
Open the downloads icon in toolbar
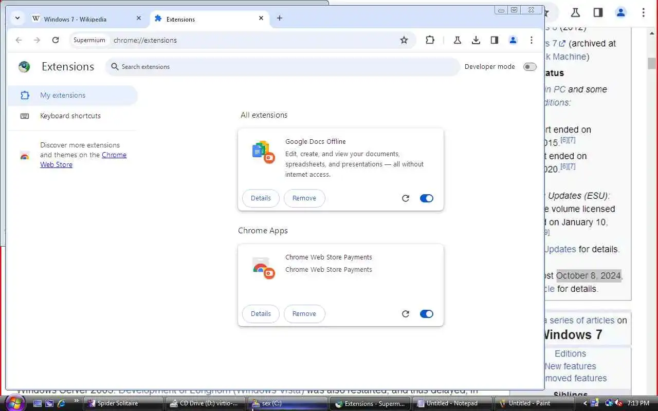pos(476,40)
